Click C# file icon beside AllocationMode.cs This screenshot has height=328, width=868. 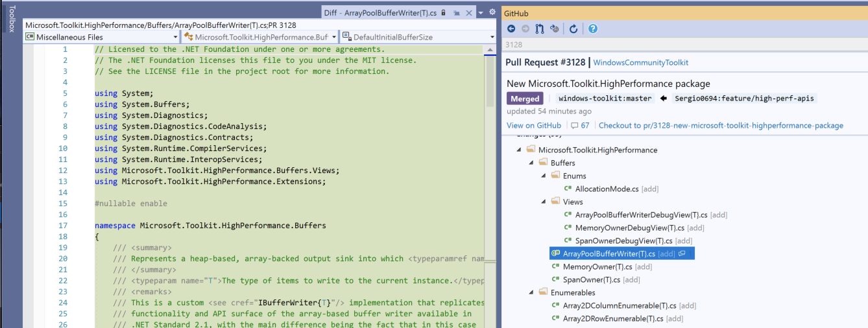coord(568,189)
